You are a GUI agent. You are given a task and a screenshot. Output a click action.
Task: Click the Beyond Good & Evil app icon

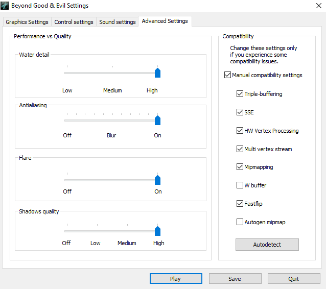pyautogui.click(x=5, y=6)
